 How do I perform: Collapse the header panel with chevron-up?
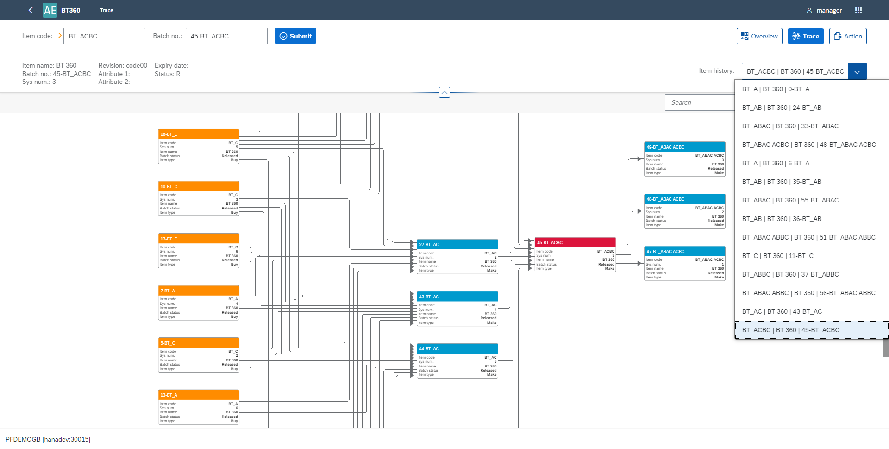tap(444, 92)
